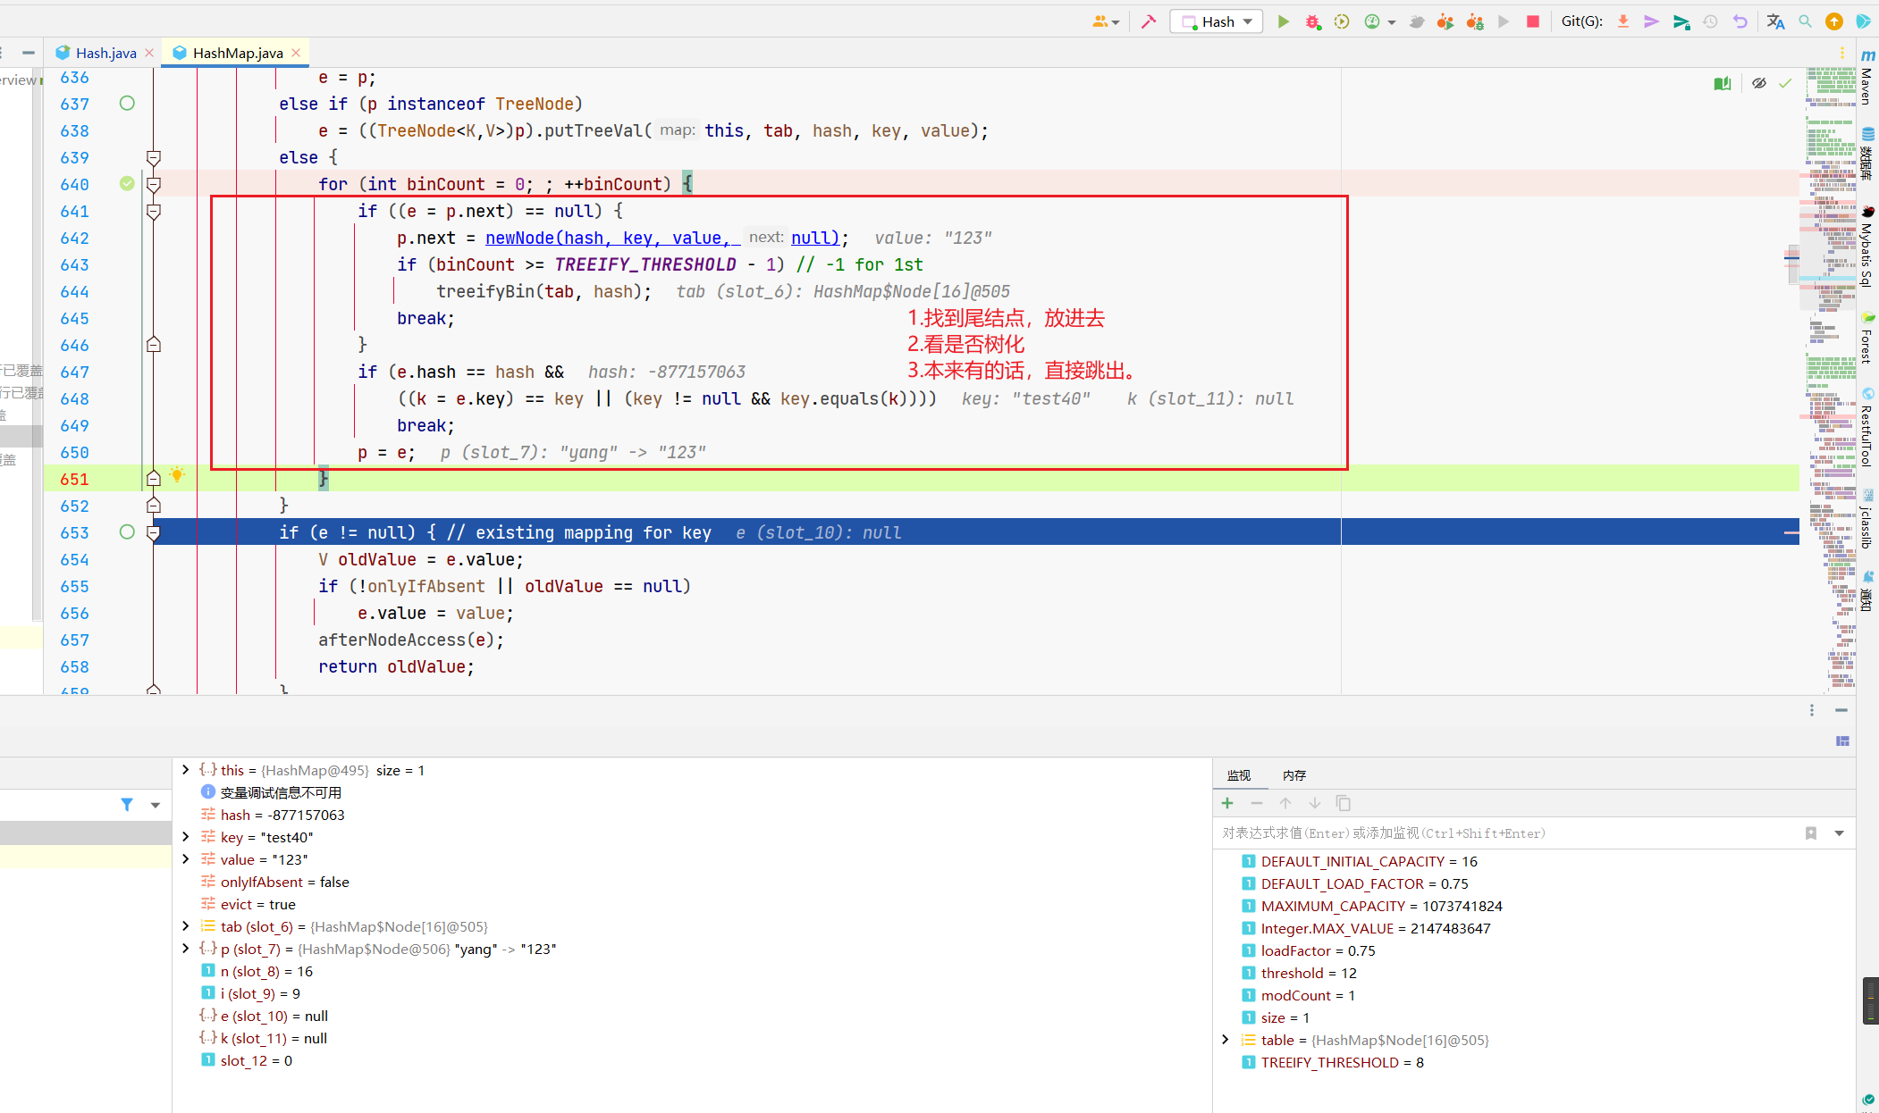Open Mybatis Sql side tool window
1879x1113 pixels.
1868,247
